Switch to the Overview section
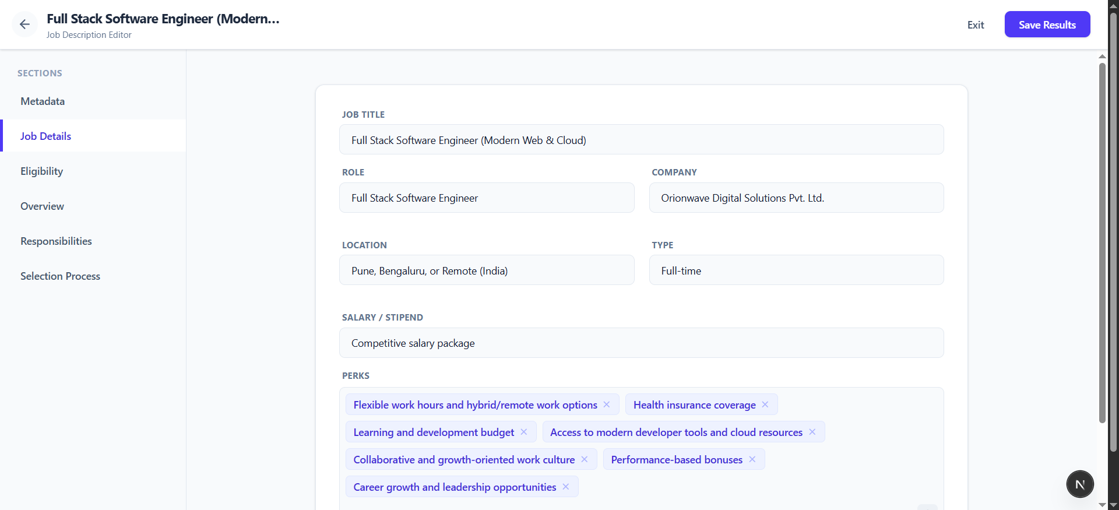Screen dimensions: 1119x510 pos(42,206)
